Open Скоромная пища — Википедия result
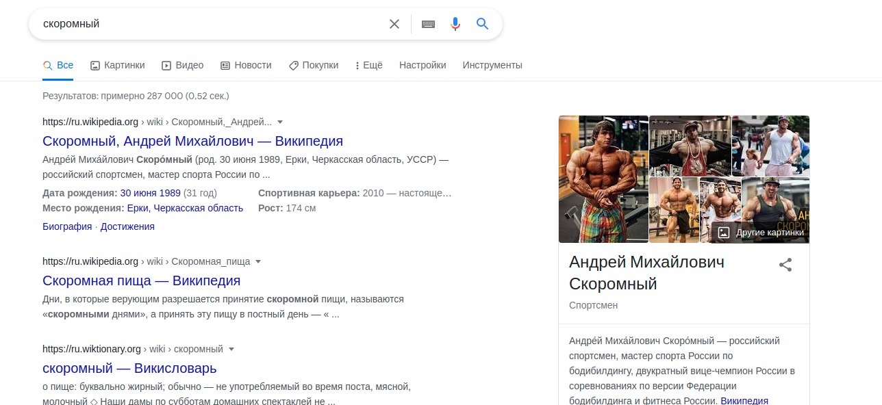The height and width of the screenshot is (405, 882). pyautogui.click(x=141, y=280)
